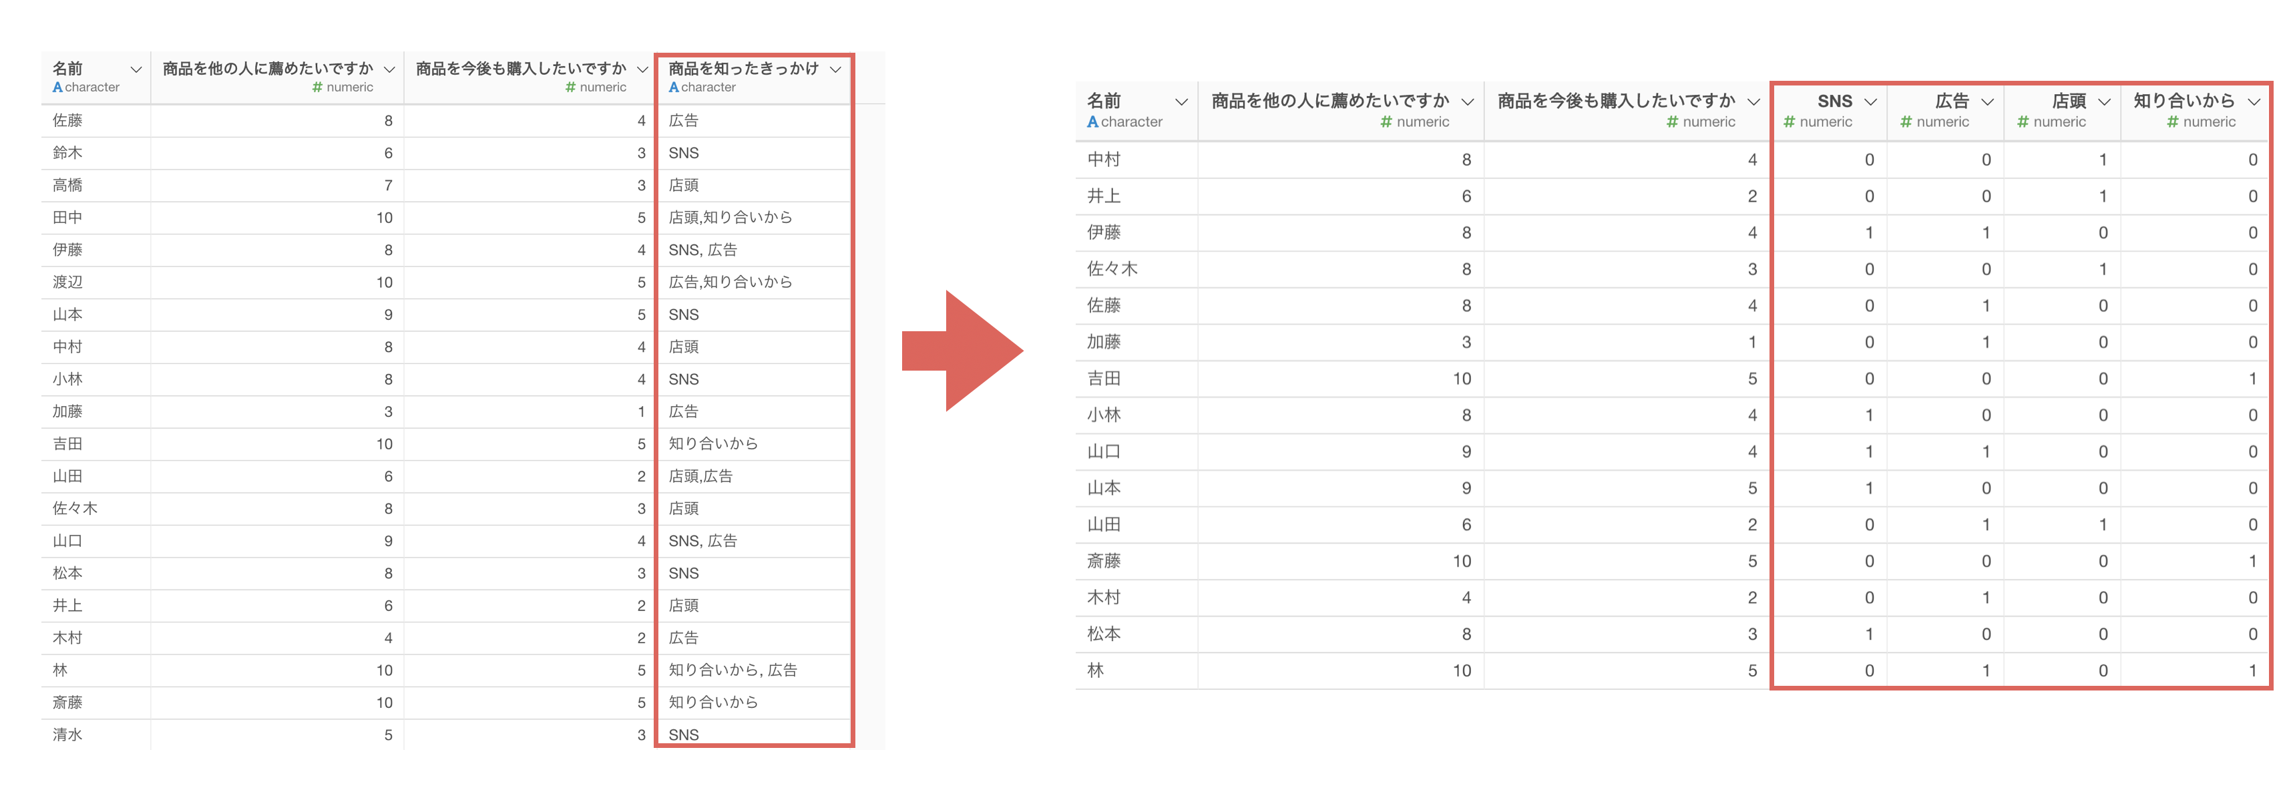Open 店頭 column dropdown chevron
The image size is (2293, 788).
tap(2103, 102)
